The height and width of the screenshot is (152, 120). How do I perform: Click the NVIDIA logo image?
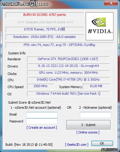point(99,26)
